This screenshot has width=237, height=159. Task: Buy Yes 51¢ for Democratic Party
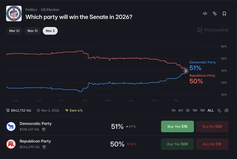tap(177, 126)
